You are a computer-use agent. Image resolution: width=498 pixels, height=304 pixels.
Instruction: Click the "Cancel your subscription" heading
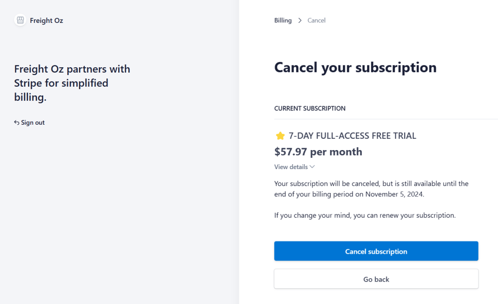355,67
